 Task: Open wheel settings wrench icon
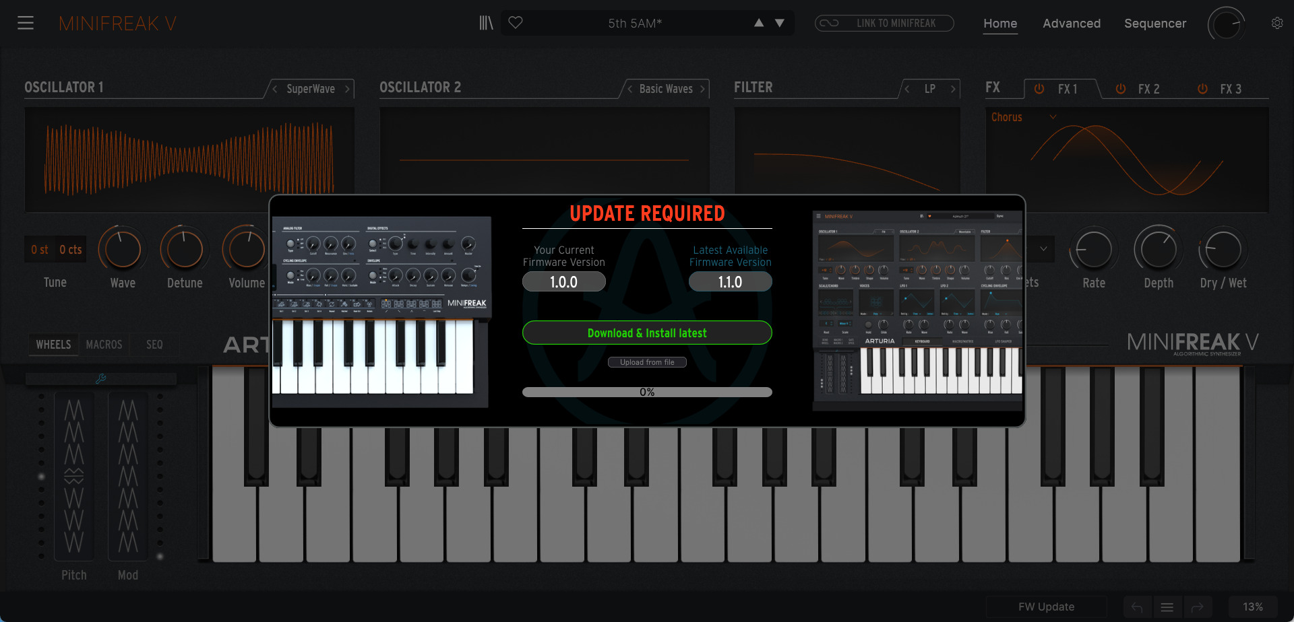(101, 379)
